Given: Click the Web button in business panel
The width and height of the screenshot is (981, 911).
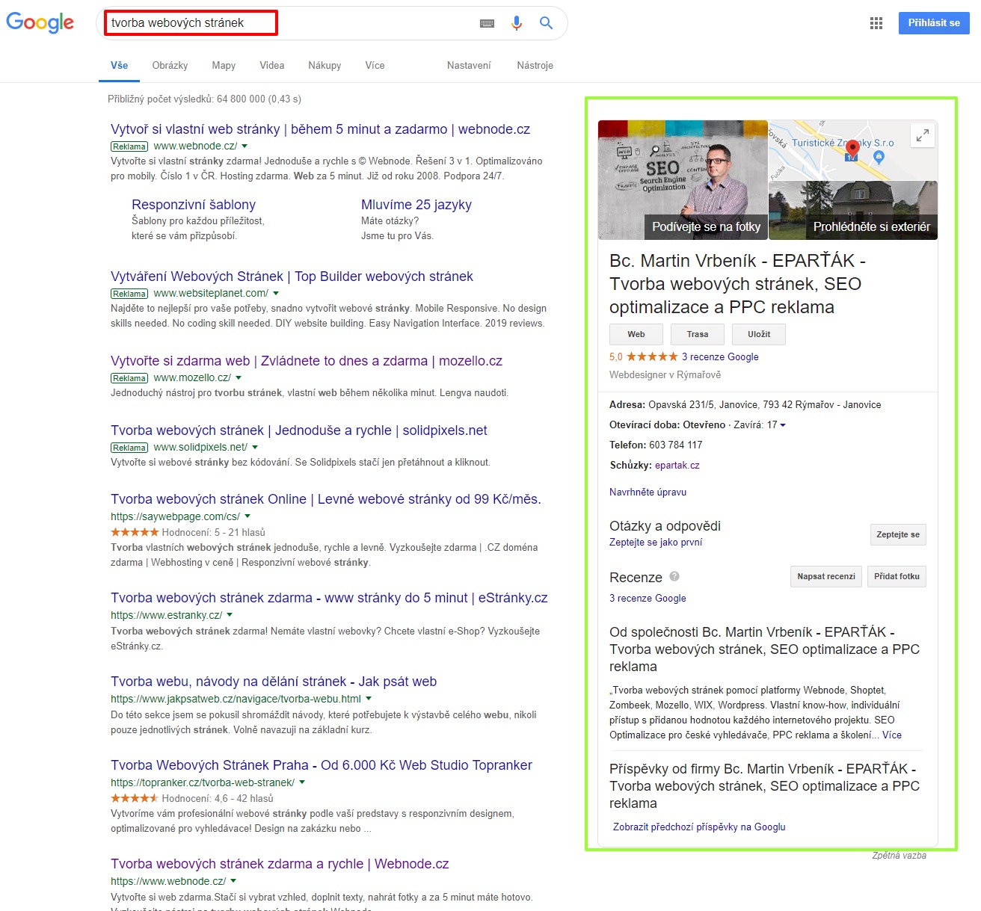Looking at the screenshot, I should [636, 334].
